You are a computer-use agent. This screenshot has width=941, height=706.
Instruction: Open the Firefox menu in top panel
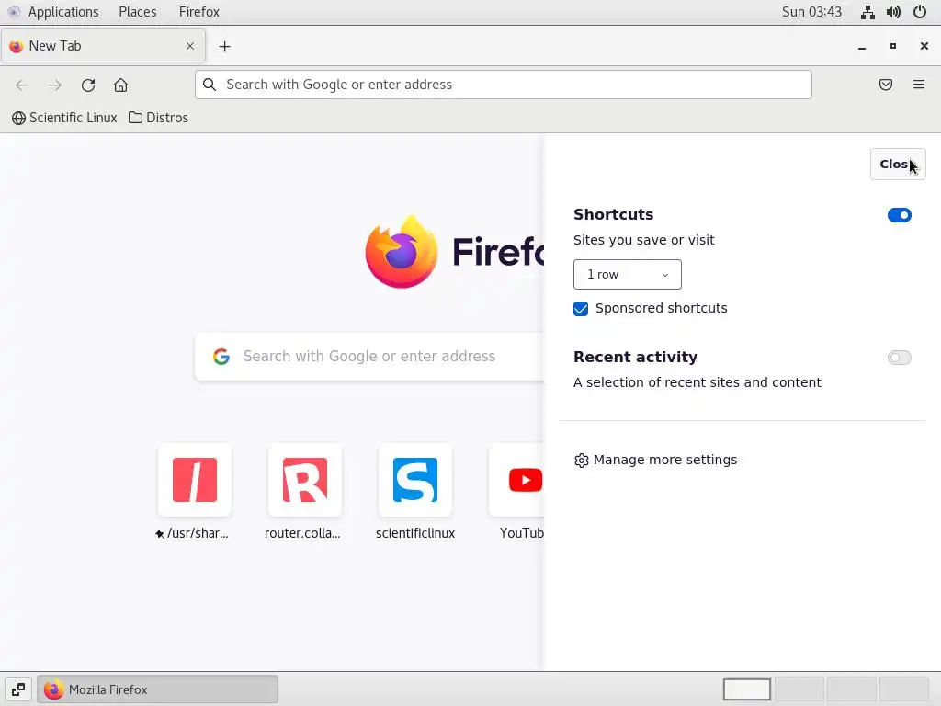199,12
